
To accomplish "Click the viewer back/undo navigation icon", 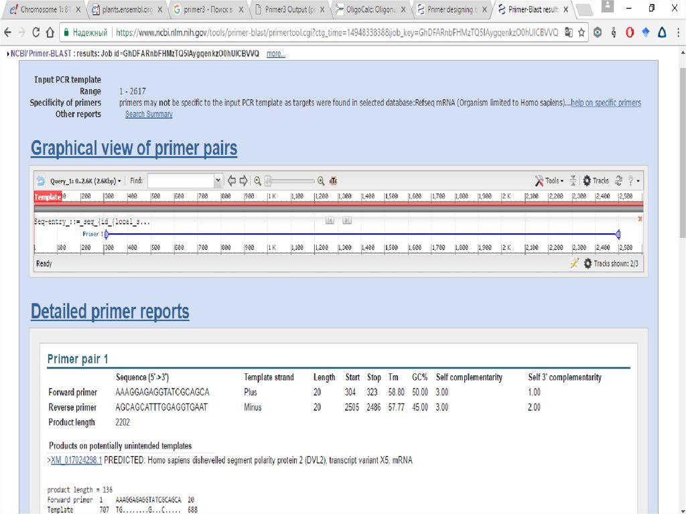I will [x=41, y=181].
